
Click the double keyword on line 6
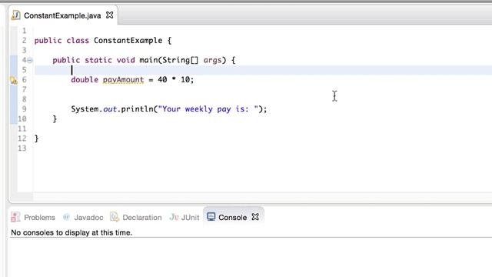pos(85,80)
